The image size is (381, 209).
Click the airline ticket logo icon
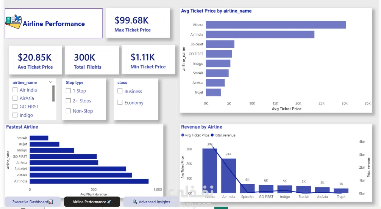click(13, 21)
